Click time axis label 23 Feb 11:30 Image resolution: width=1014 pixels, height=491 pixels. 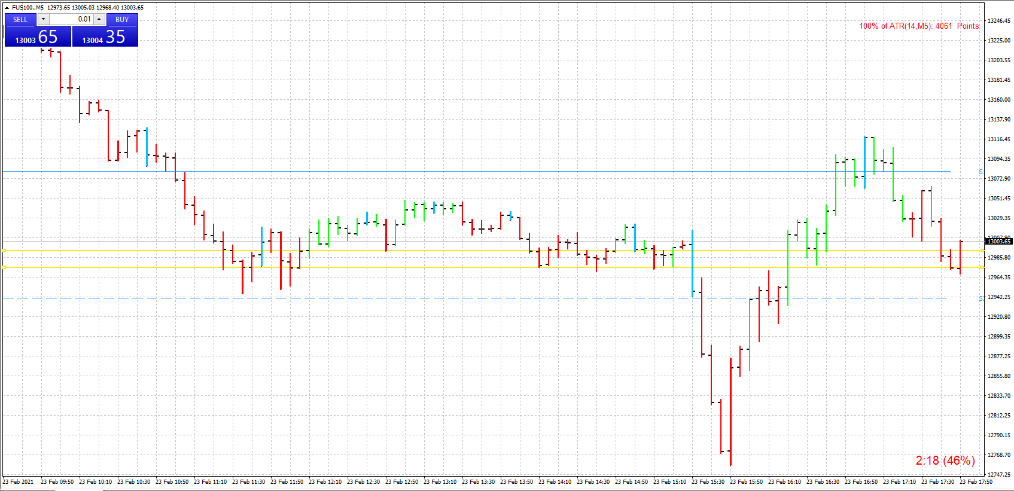point(248,482)
